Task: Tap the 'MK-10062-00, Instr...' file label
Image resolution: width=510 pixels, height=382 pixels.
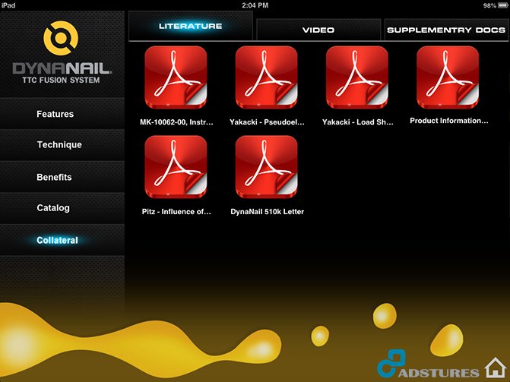Action: (x=176, y=122)
